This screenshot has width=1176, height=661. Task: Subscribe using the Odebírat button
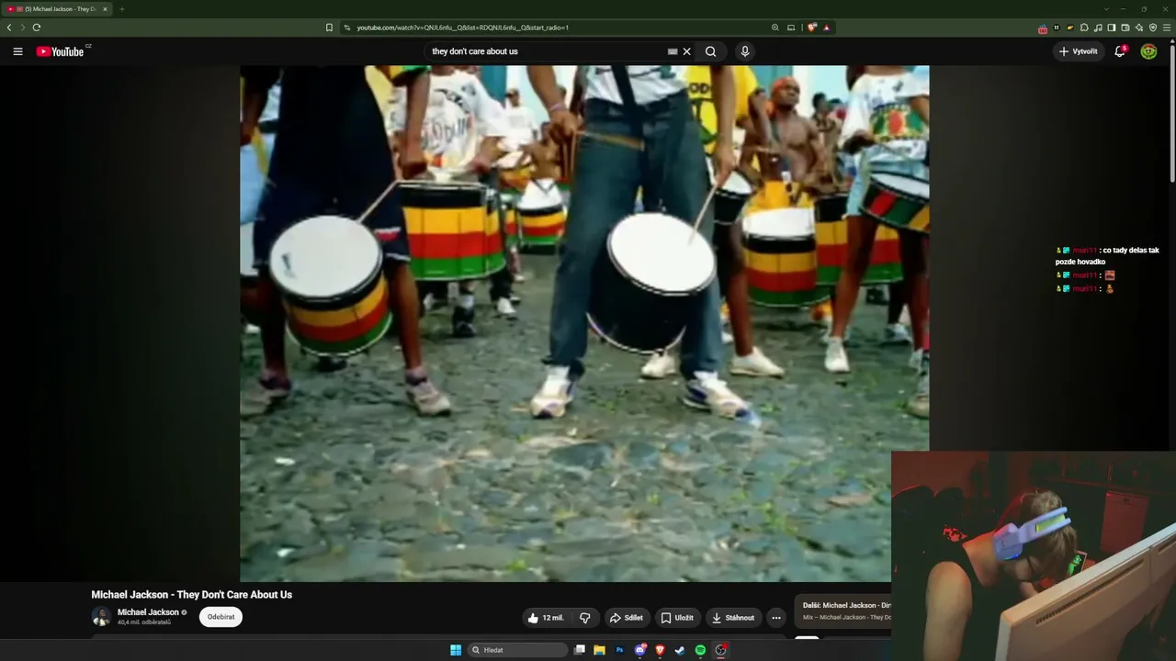[x=220, y=617]
